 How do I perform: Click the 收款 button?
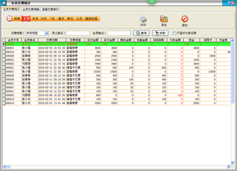[x=160, y=33]
